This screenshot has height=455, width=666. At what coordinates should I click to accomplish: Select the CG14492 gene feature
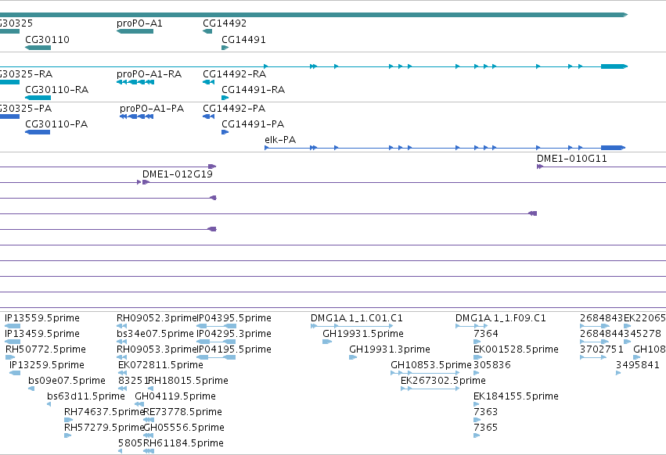(x=207, y=31)
